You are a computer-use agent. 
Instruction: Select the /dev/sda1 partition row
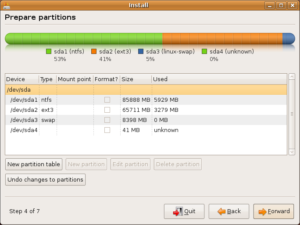click(x=146, y=100)
